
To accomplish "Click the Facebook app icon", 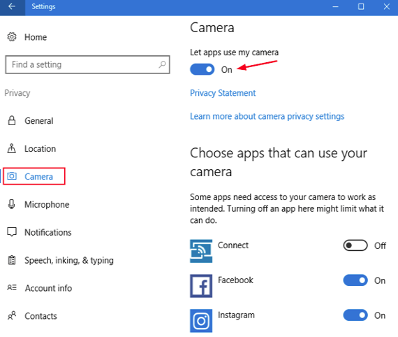I will click(201, 286).
